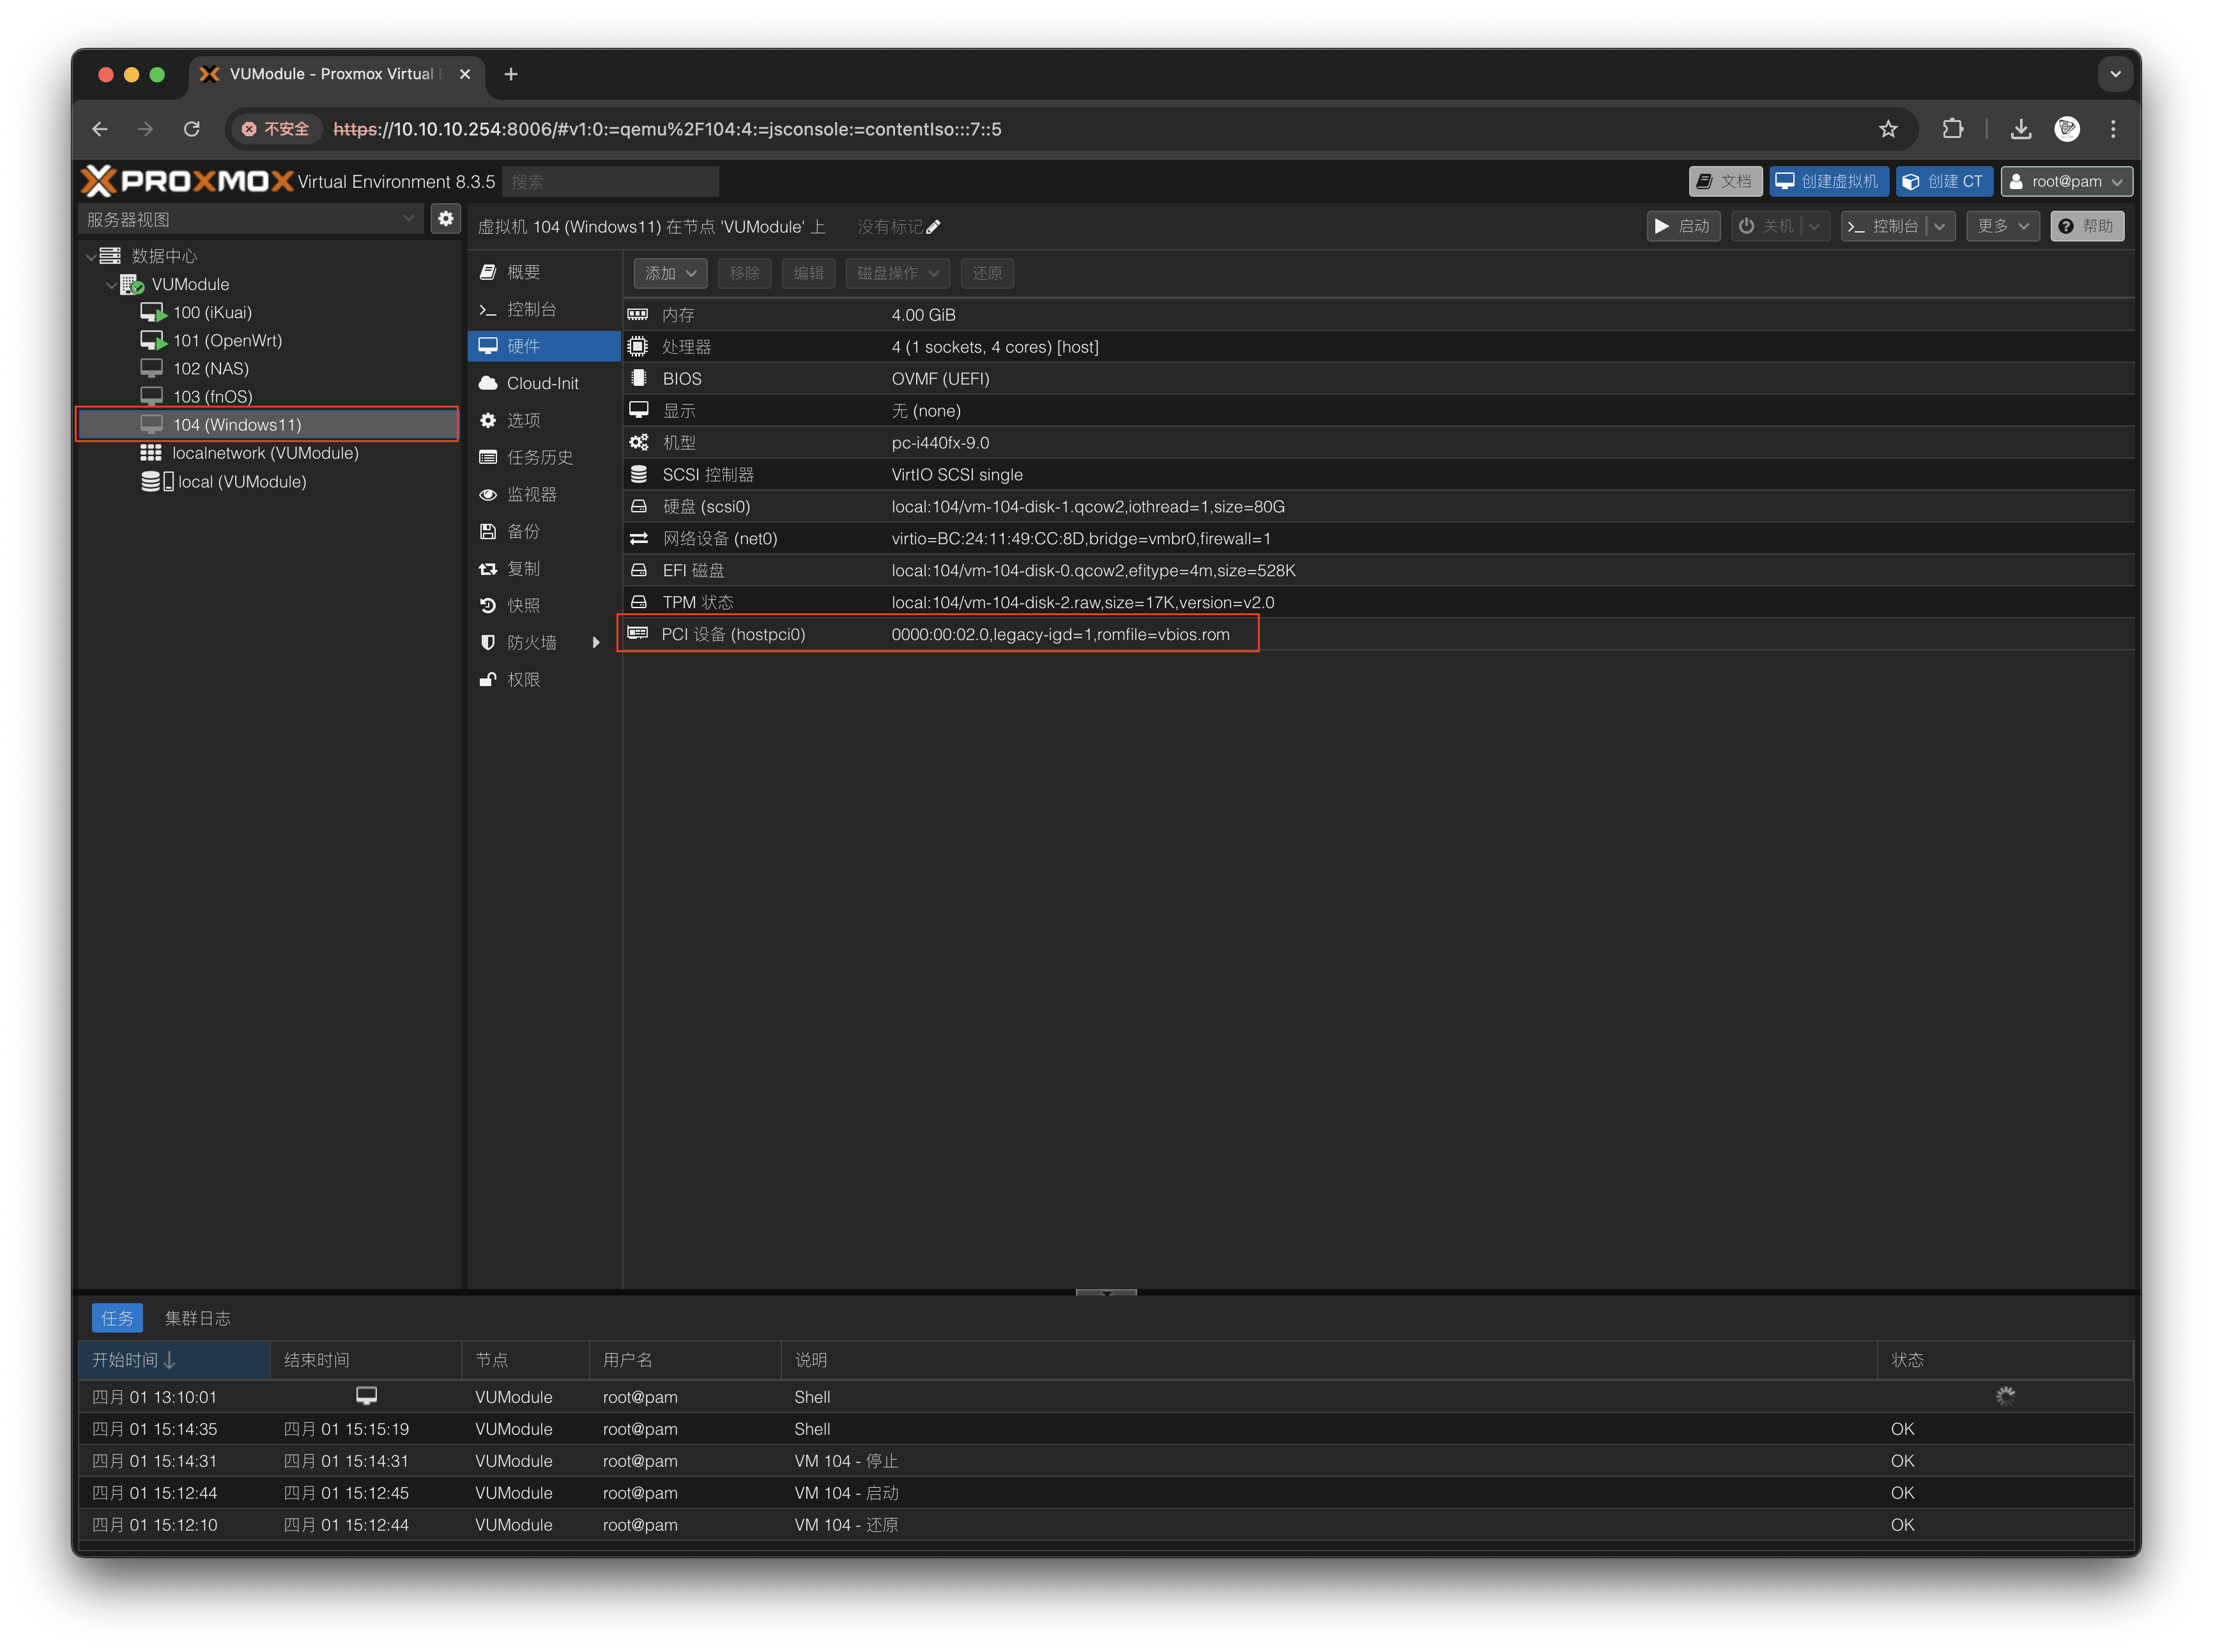Image resolution: width=2213 pixels, height=1652 pixels.
Task: Click the Proxmox logo
Action: (188, 181)
